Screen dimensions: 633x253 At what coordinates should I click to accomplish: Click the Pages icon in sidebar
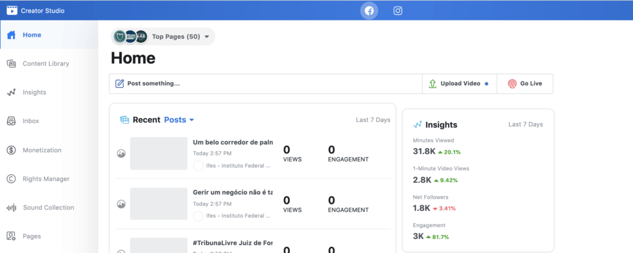(11, 236)
